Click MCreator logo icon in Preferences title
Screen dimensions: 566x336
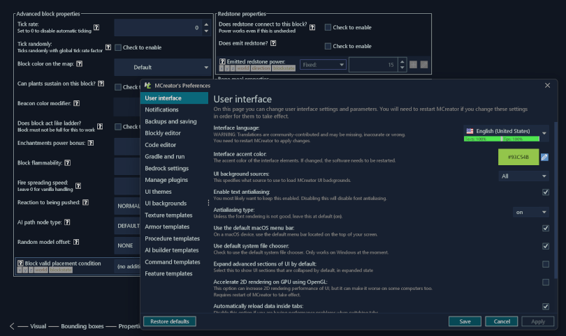click(x=147, y=85)
